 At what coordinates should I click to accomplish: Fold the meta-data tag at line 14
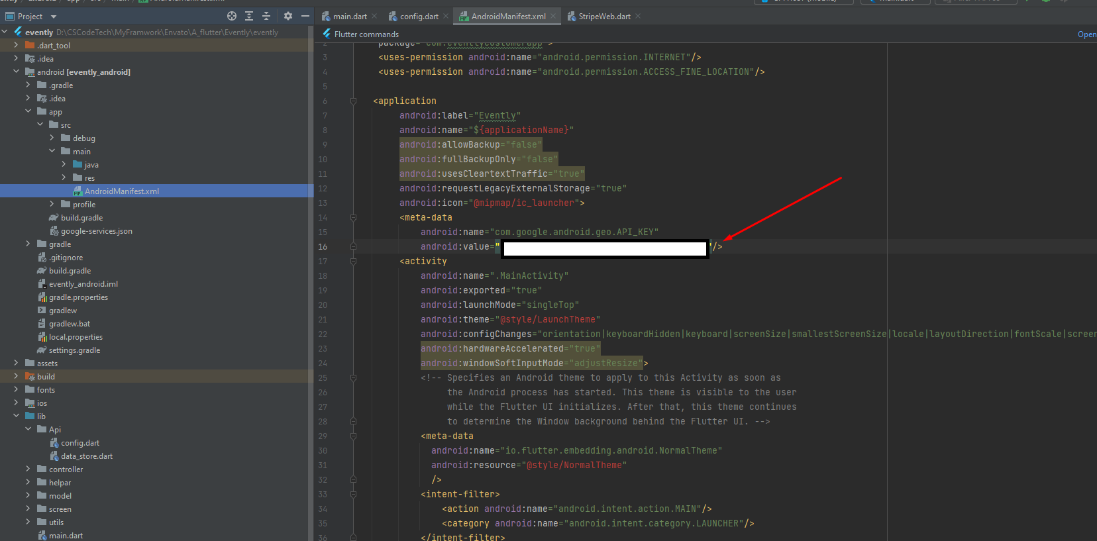[x=353, y=218]
